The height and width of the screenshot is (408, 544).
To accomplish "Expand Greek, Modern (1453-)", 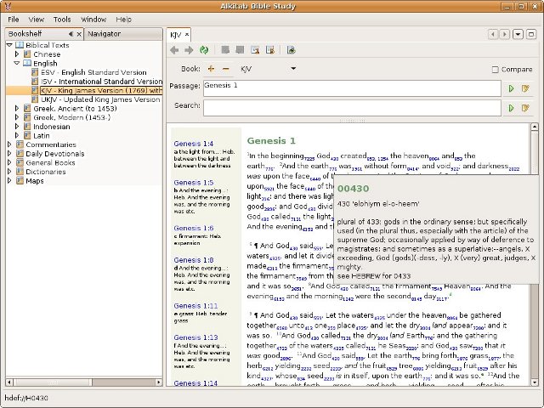I will pos(17,117).
